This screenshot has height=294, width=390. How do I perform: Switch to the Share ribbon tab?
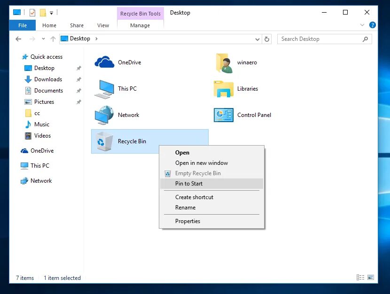click(x=77, y=25)
